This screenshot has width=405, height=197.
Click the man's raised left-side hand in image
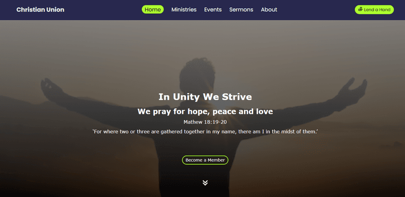[53, 89]
